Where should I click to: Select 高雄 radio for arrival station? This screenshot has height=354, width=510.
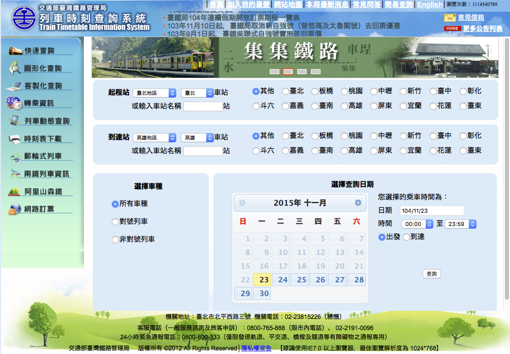click(344, 151)
